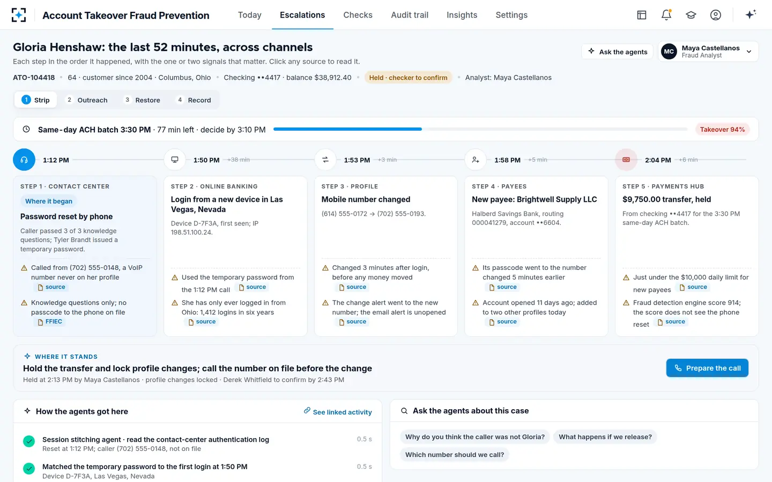
Task: Click the search icon in Ask the agents panel
Action: point(404,411)
